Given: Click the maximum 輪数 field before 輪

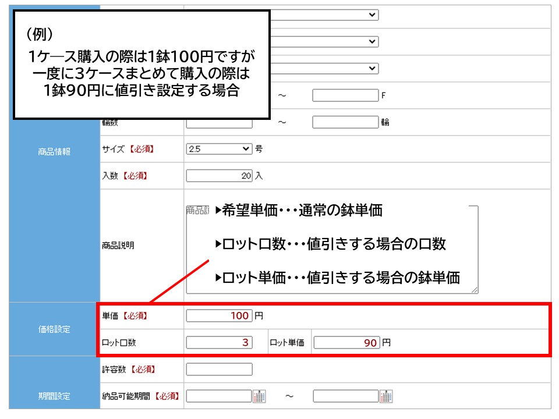Looking at the screenshot, I should pos(345,122).
